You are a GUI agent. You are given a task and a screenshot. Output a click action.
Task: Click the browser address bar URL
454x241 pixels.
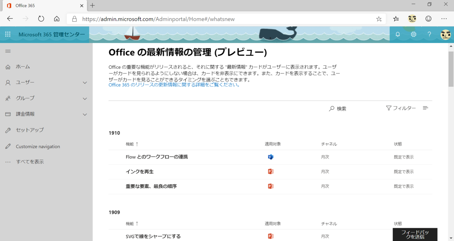pos(159,19)
